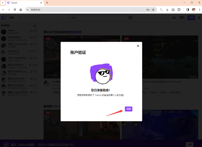Click the Kamito streamer avatar under the first stream

tap(47, 84)
